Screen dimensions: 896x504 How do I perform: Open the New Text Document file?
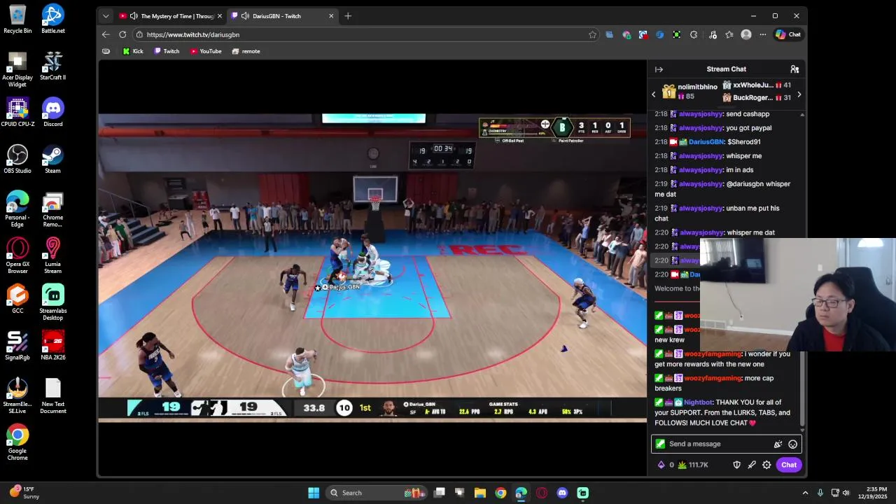[52, 395]
